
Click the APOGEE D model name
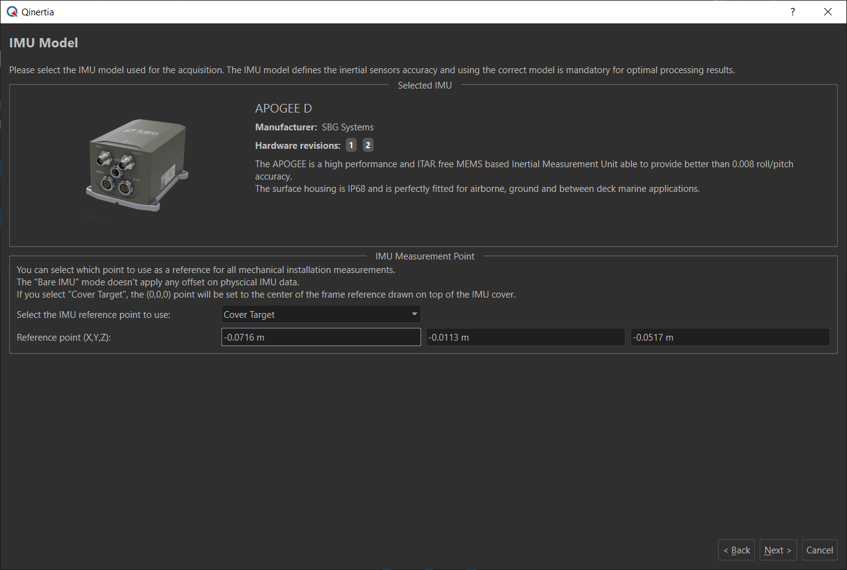tap(284, 108)
